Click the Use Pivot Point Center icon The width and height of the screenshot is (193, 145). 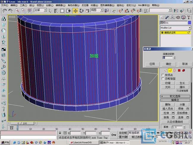107,11
